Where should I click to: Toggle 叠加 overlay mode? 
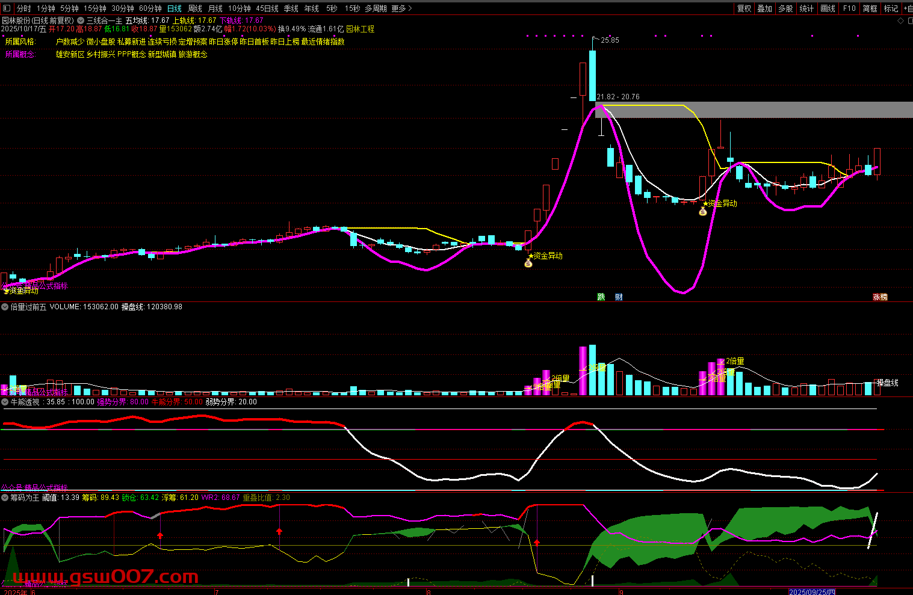(x=764, y=8)
